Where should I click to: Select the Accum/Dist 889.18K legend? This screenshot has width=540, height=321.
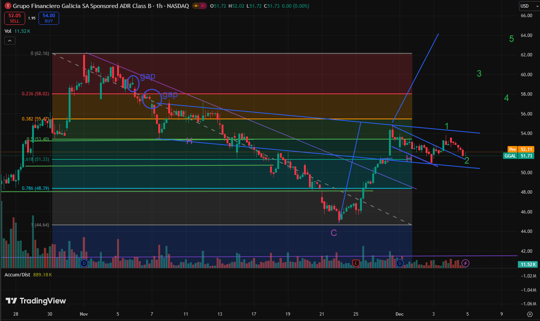(x=28, y=274)
